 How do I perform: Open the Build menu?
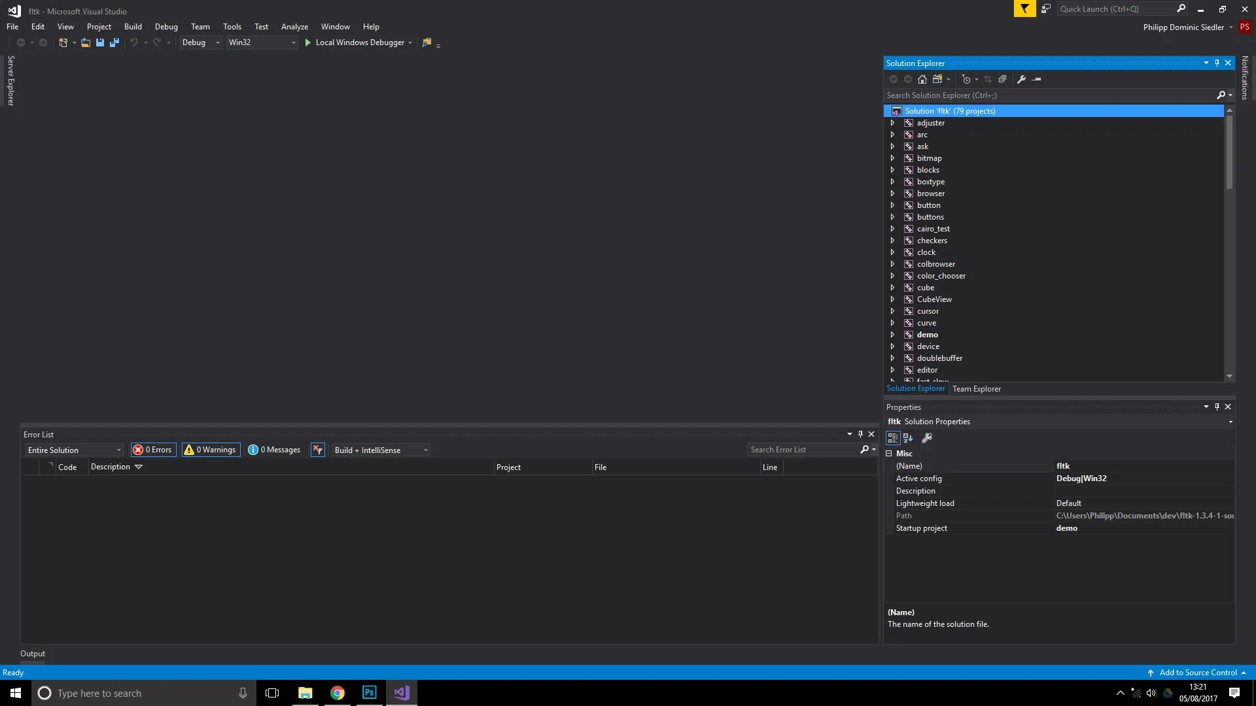tap(133, 27)
